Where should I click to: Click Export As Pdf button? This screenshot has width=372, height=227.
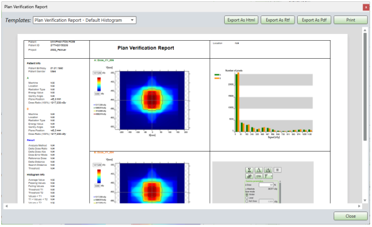click(x=314, y=20)
